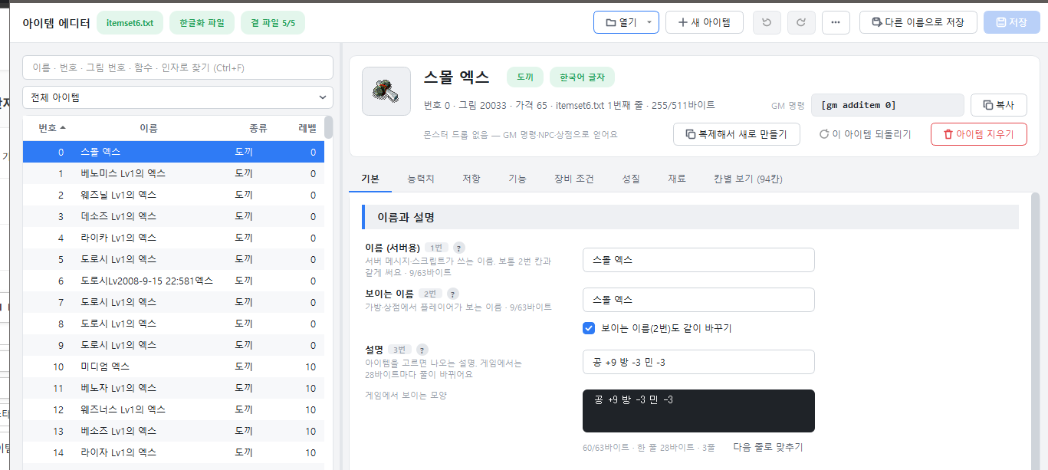Screen dimensions: 1048x470
Task: Select 라이카 Lv1의 엑스 row
Action: [x=173, y=238]
